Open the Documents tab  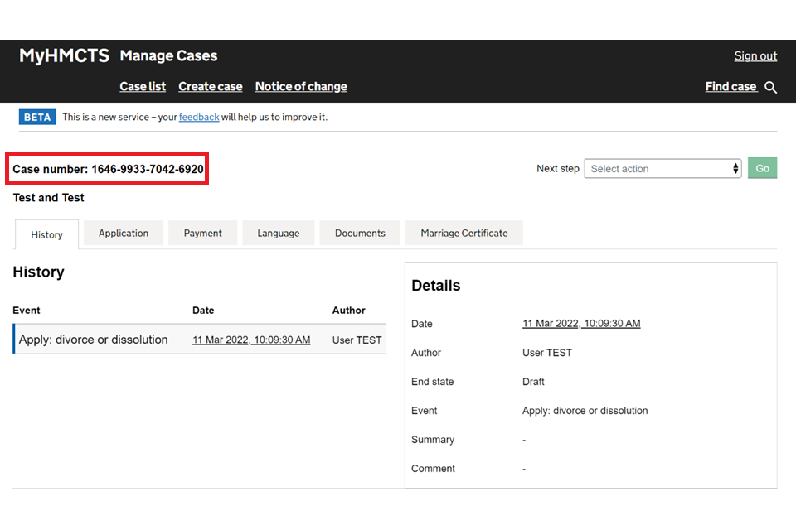(x=360, y=234)
